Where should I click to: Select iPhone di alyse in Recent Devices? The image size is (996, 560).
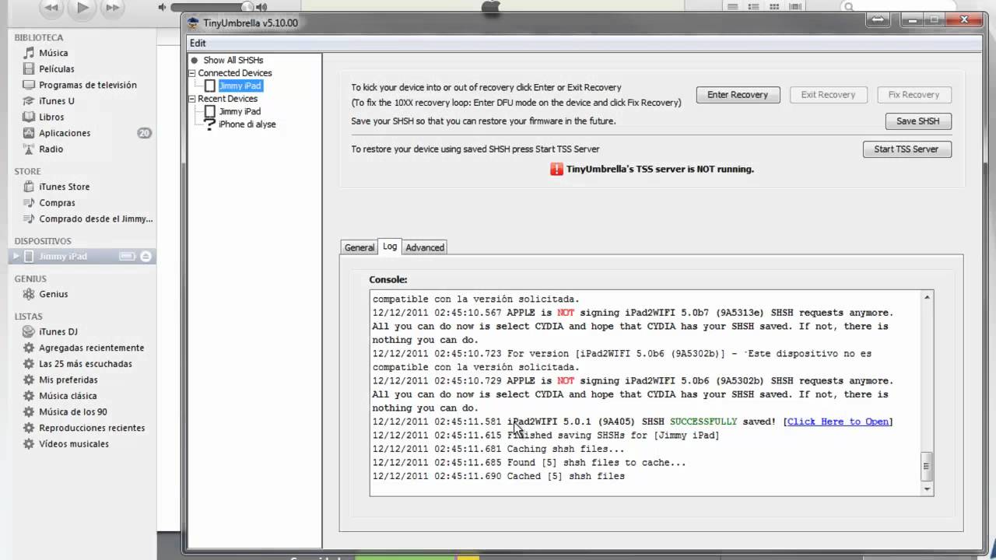point(247,124)
